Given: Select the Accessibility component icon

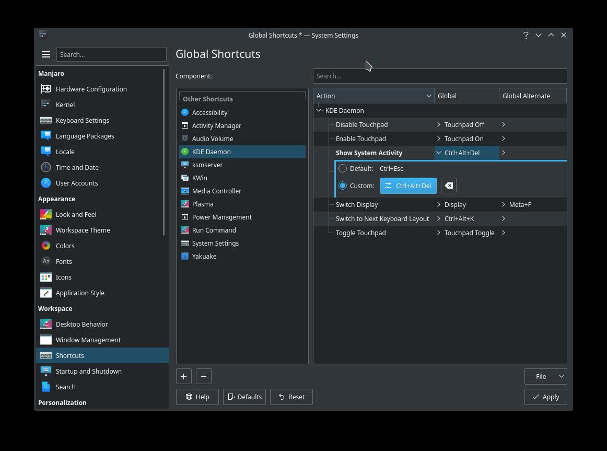Looking at the screenshot, I should point(185,112).
